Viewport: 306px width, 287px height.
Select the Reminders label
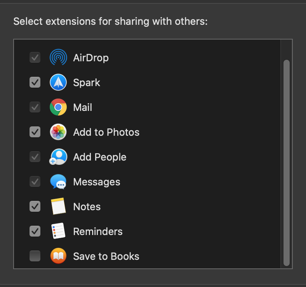point(98,232)
